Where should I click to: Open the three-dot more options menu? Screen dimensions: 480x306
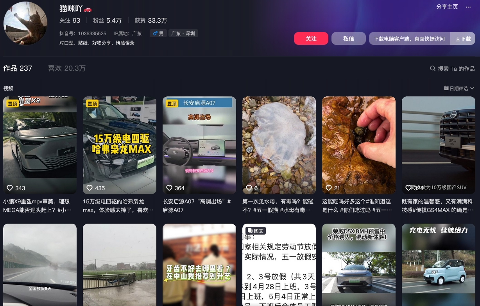(x=468, y=7)
